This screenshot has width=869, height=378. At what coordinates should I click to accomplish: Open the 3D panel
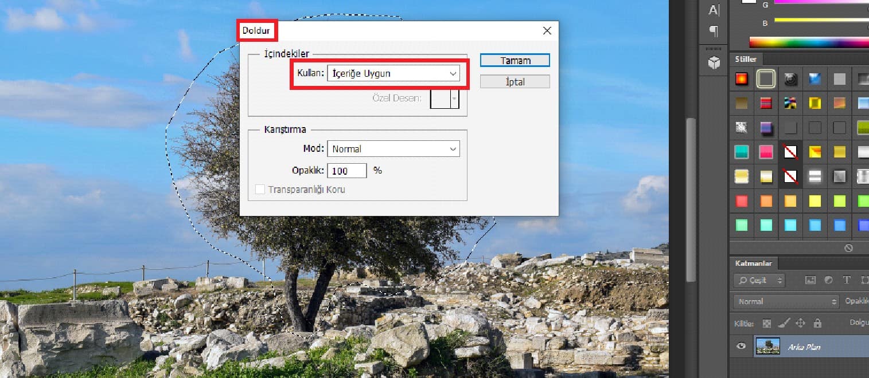tap(713, 62)
